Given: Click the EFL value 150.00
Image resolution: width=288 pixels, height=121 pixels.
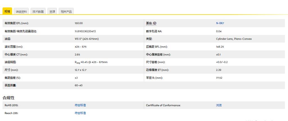Looking at the screenshot, I should (x=79, y=23).
